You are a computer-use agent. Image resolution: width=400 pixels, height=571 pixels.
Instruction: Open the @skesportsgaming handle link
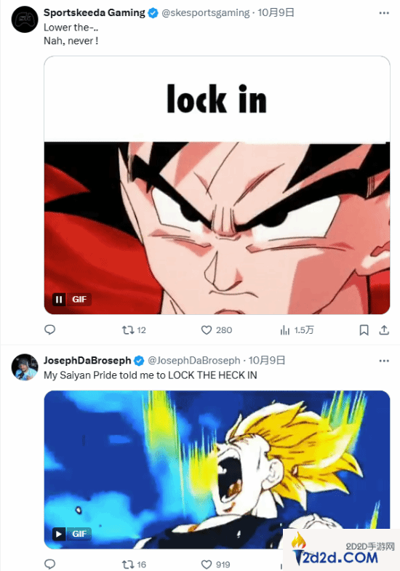206,13
